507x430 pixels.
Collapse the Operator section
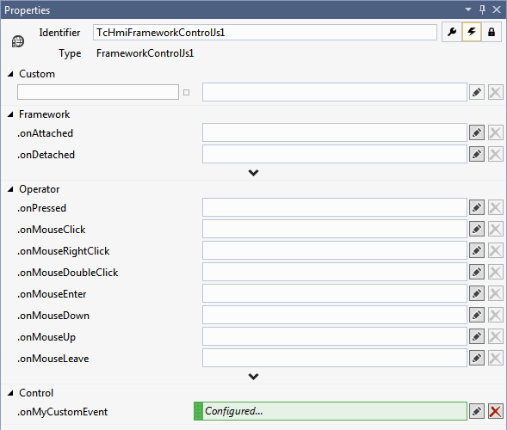(x=10, y=189)
